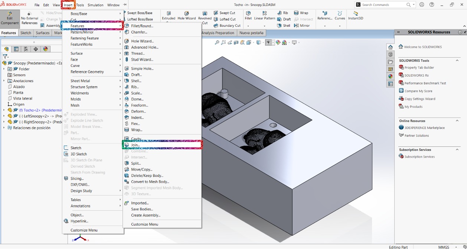Open the File Explorer task pane tab
This screenshot has width=467, height=249.
click(391, 62)
